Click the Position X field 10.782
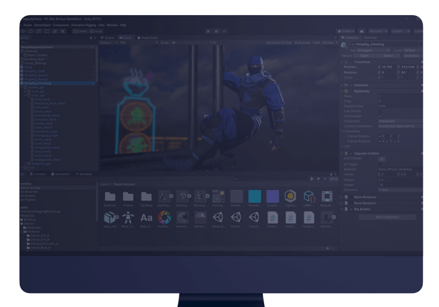This screenshot has width=439, height=307. pyautogui.click(x=387, y=67)
